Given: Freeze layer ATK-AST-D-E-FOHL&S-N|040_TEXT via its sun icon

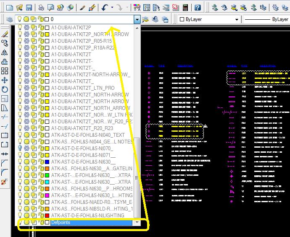Looking at the screenshot, I should coord(26,135).
